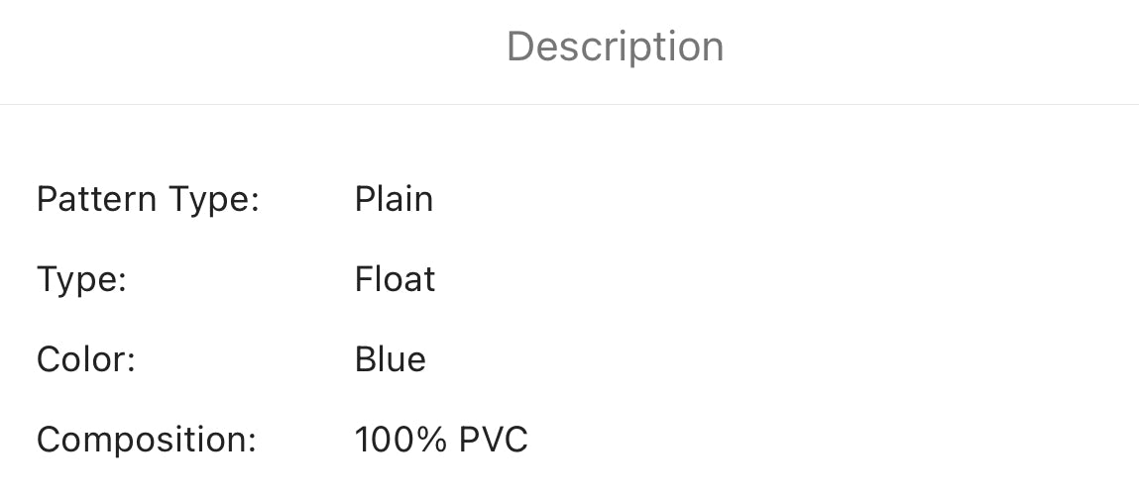Select the "Plain" pattern value
The width and height of the screenshot is (1139, 497).
click(394, 199)
